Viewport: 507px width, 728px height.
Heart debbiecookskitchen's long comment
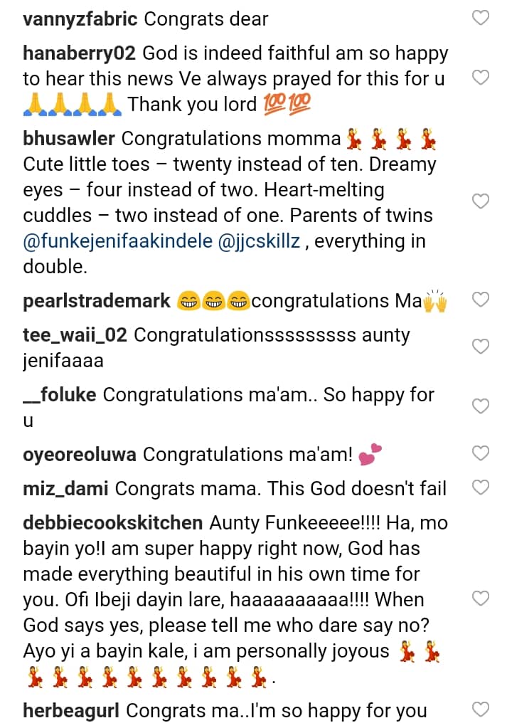tap(481, 598)
